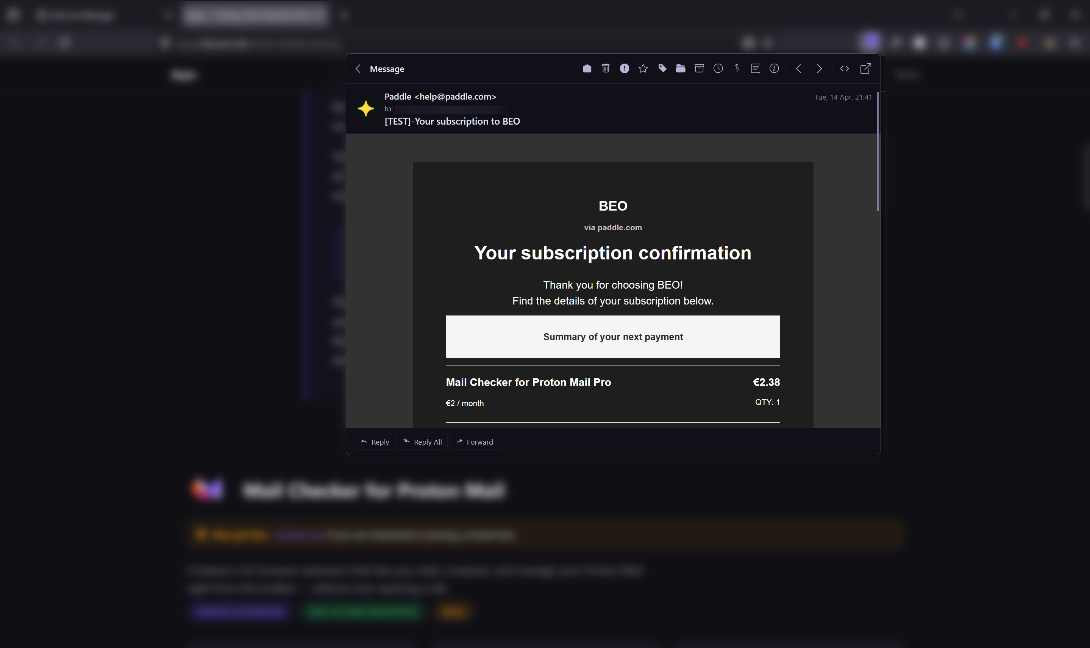
Task: Click the message pane vertical scrollbar
Action: [878, 151]
